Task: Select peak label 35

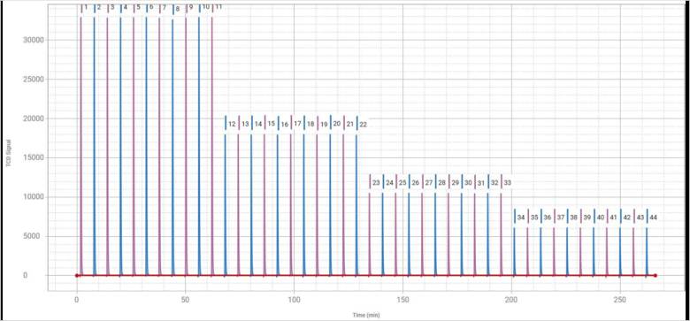Action: (x=534, y=218)
